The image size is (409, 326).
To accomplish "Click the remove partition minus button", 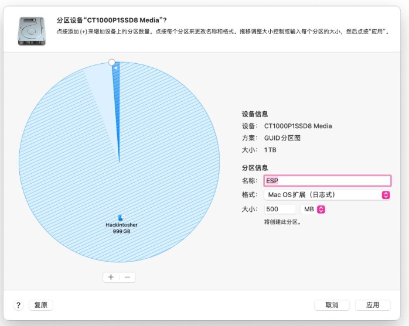I will tap(127, 277).
